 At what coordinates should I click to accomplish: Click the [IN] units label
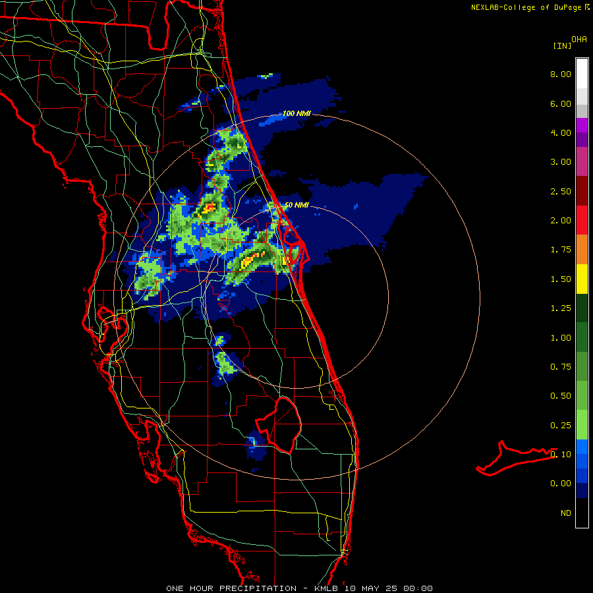click(562, 45)
